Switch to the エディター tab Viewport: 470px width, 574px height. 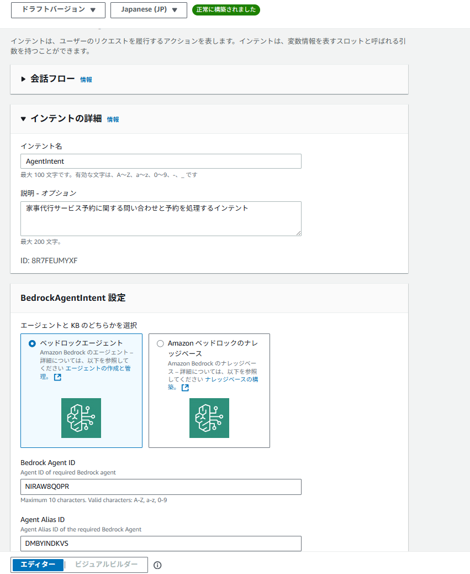(38, 565)
